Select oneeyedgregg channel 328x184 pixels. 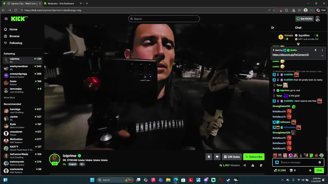coord(23,75)
